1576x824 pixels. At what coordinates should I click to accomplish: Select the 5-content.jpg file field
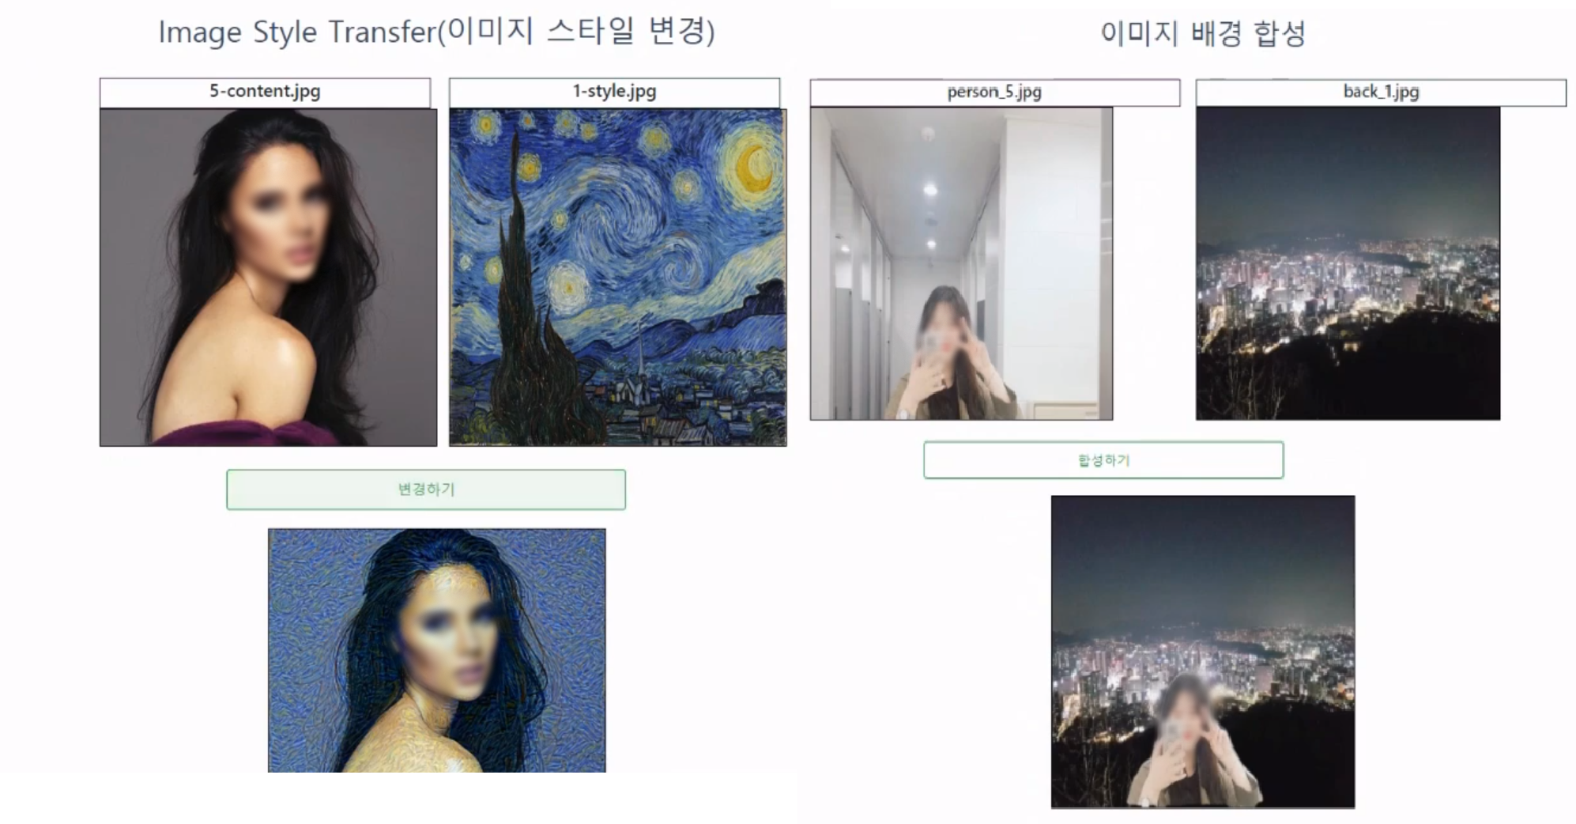pos(265,92)
